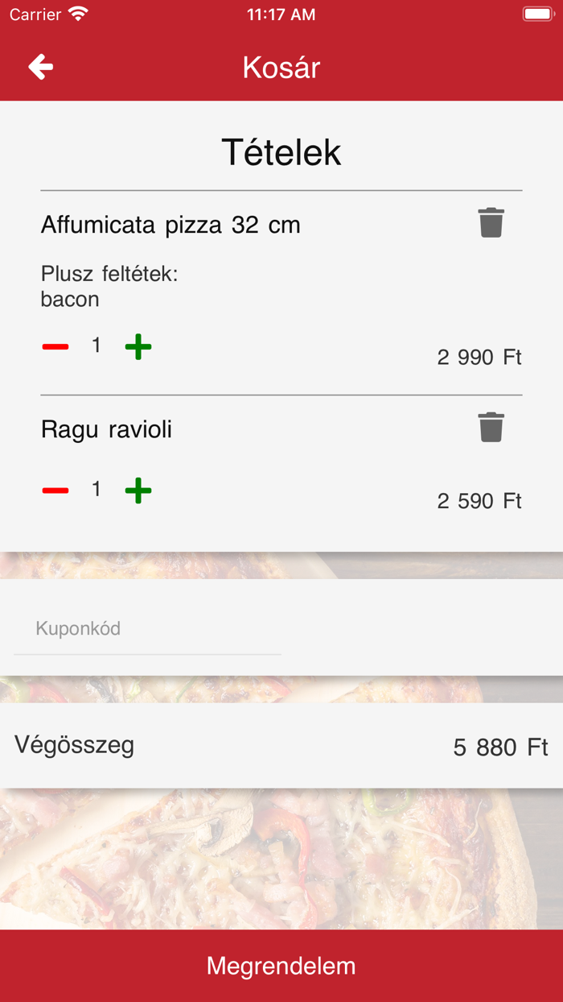Delete Ragu ravioli using its trash icon

point(491,429)
